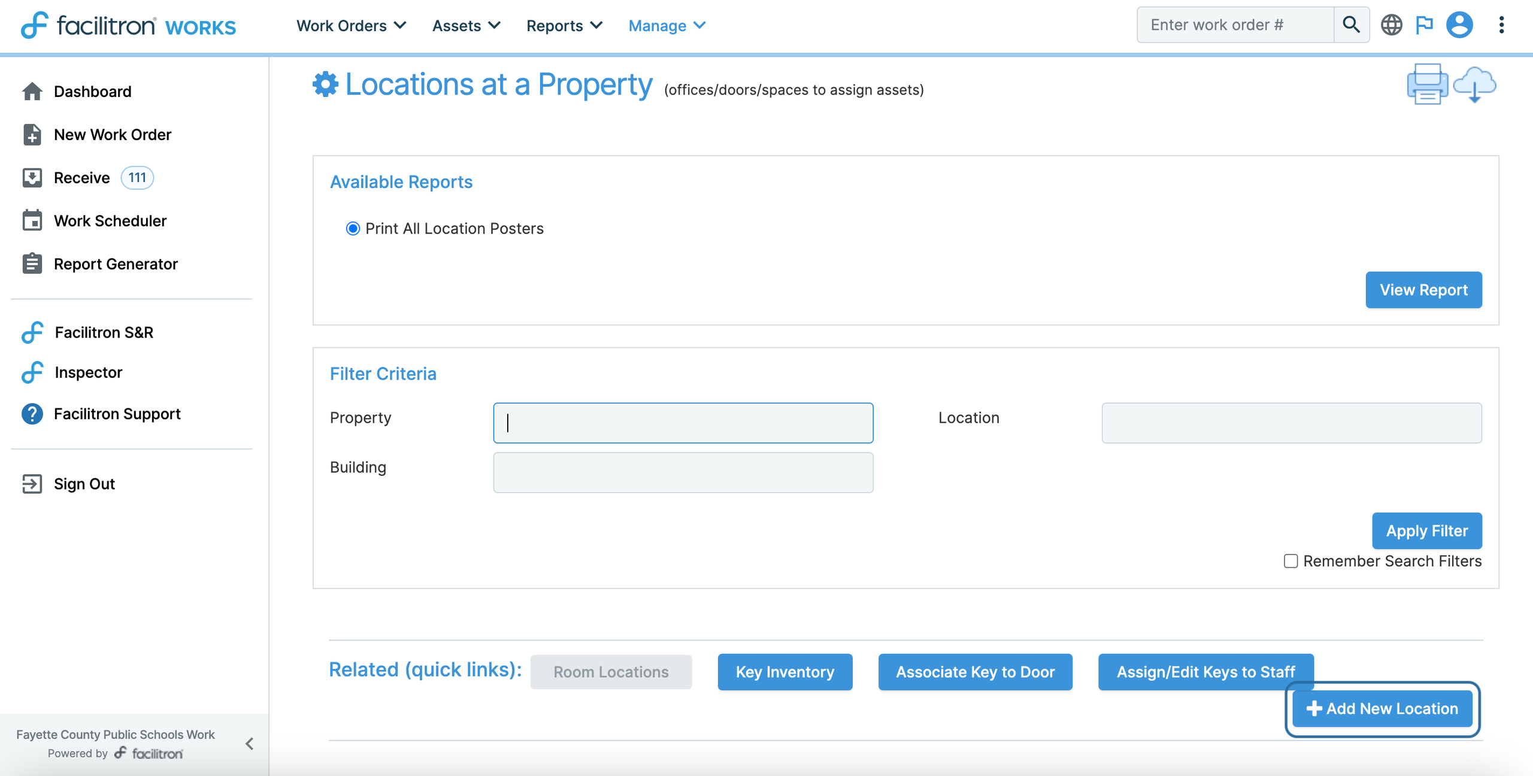
Task: Collapse the sidebar with chevron
Action: (250, 744)
